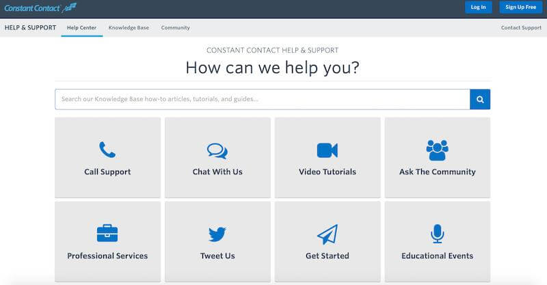
Task: Click the Chat With Us label
Action: [x=217, y=172]
